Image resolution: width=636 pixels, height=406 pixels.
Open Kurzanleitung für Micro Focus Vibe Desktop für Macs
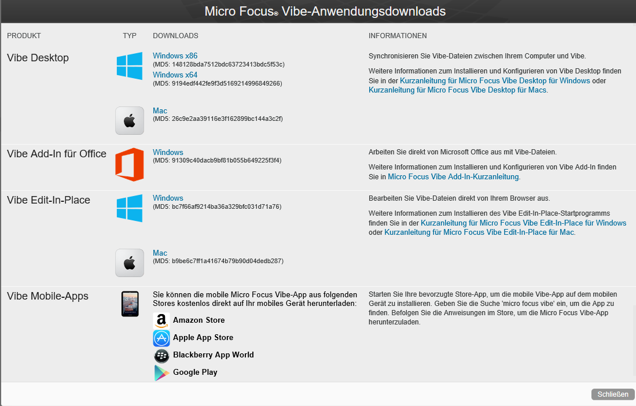pyautogui.click(x=457, y=90)
